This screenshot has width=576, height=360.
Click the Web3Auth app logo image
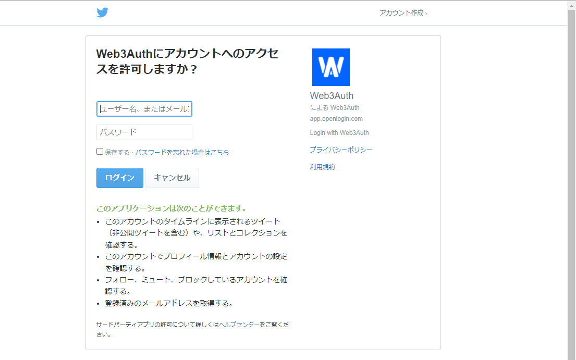pos(330,67)
